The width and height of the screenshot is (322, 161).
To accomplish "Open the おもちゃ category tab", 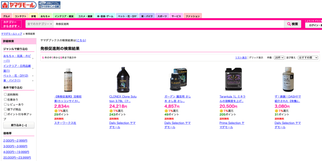I will tap(45, 16).
